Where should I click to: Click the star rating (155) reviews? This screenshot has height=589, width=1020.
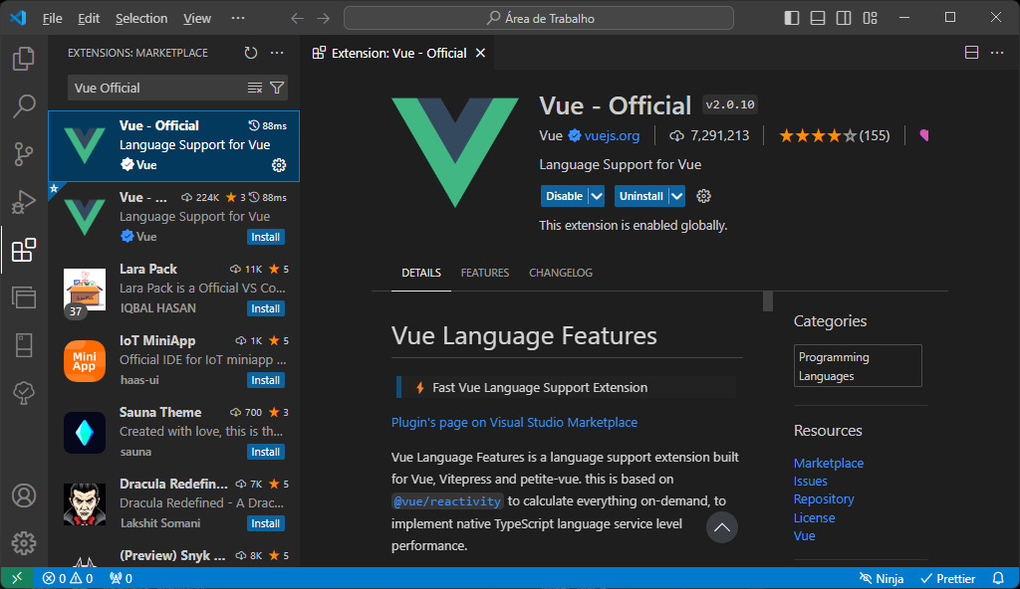coord(834,135)
